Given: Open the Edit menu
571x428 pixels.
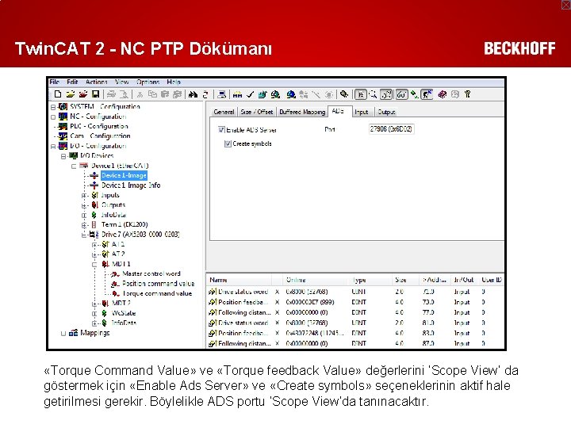Looking at the screenshot, I should [72, 82].
